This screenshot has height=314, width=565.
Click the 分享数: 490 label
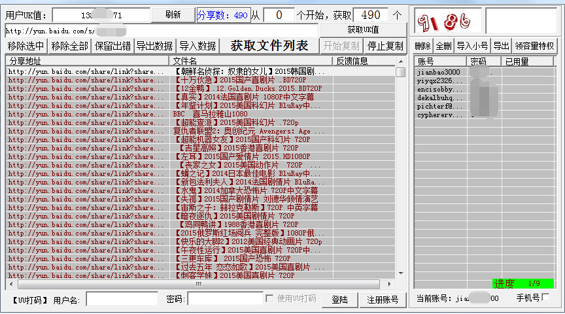coord(223,15)
